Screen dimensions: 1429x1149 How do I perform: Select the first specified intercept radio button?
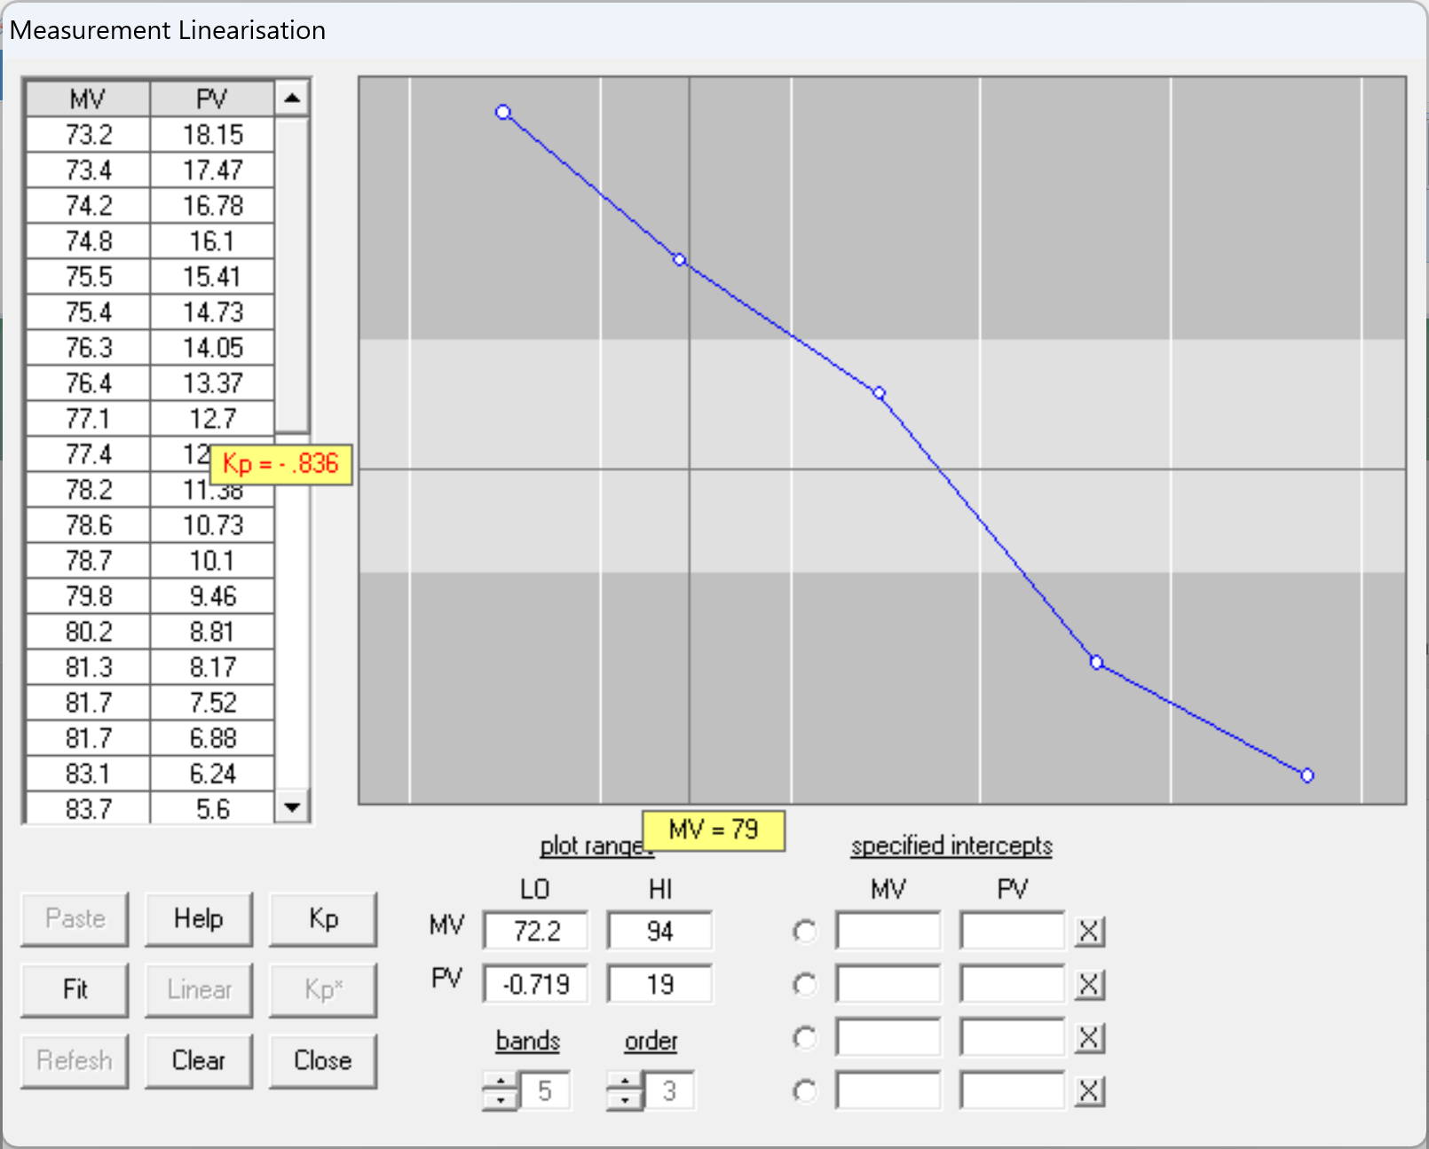point(805,932)
